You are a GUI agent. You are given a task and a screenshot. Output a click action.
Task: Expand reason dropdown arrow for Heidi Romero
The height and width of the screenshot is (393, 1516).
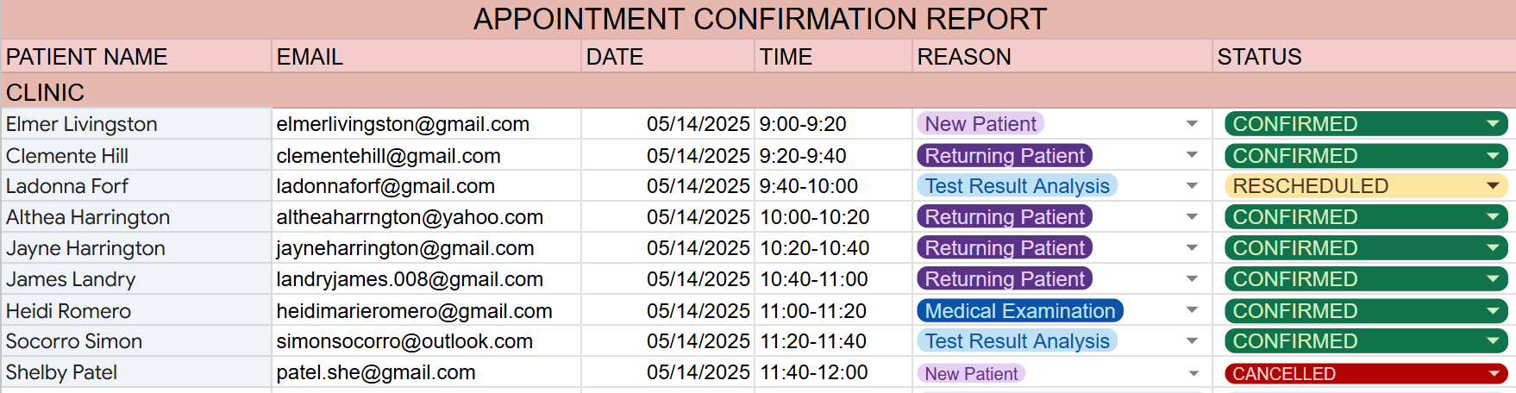coord(1192,311)
